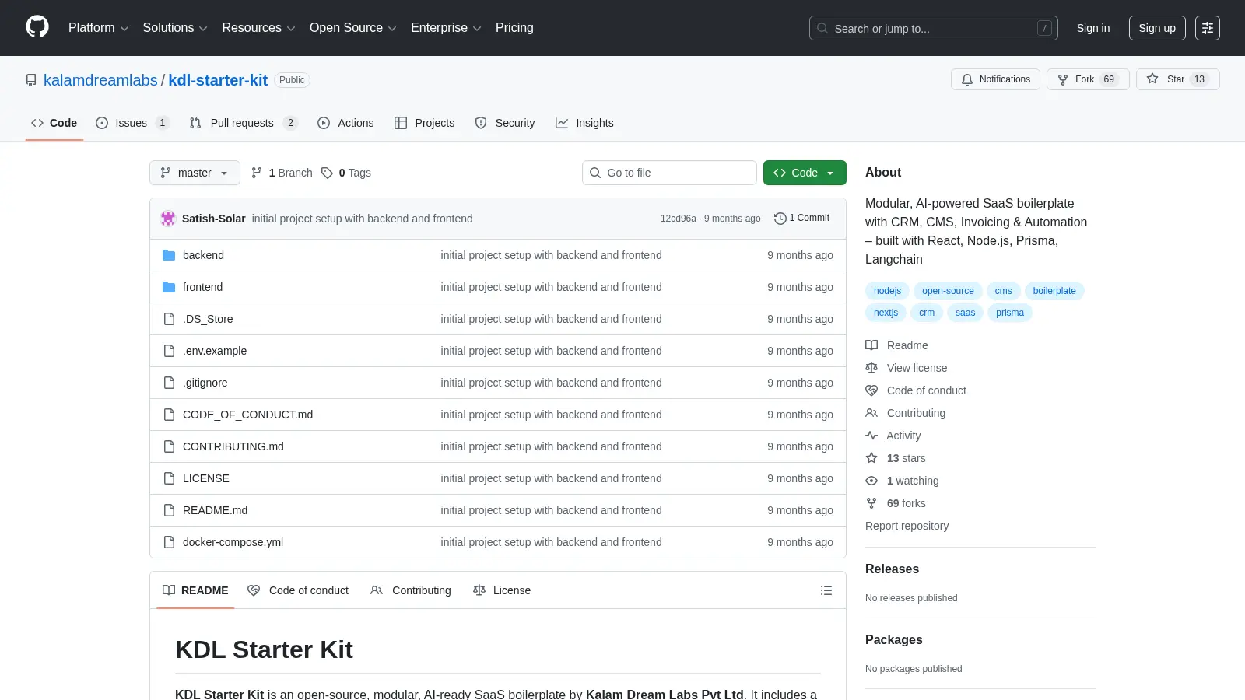Open the CODE_OF_CONDUCT.md file
1245x700 pixels.
247,415
